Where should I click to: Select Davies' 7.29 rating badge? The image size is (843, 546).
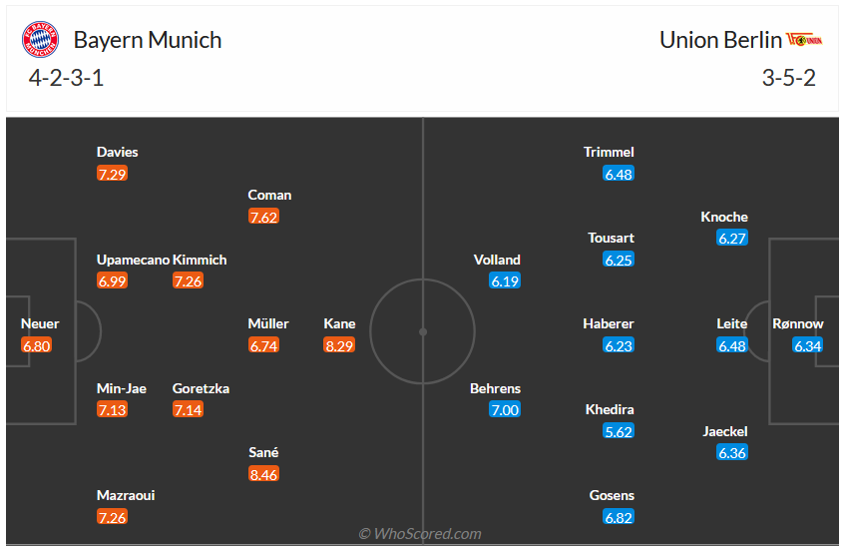coord(113,174)
